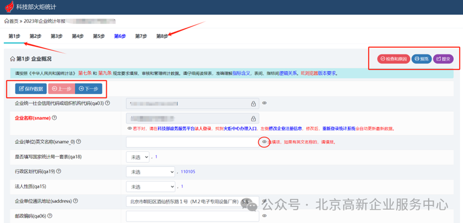The image size is (463, 223).
Task: Click the lock icon in qa03 field
Action: [253, 104]
